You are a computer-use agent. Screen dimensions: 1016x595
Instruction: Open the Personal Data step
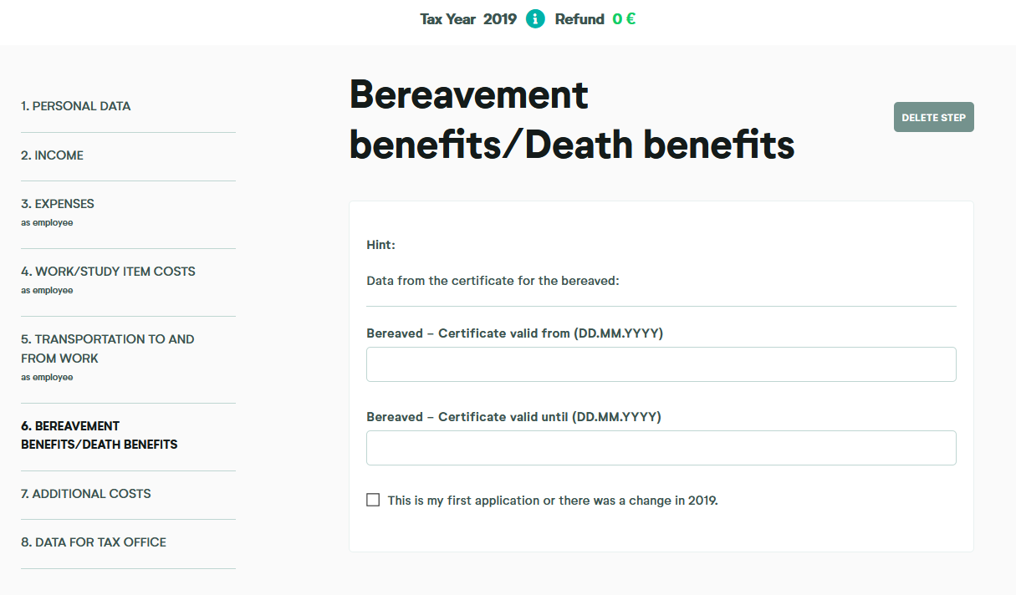pyautogui.click(x=76, y=106)
